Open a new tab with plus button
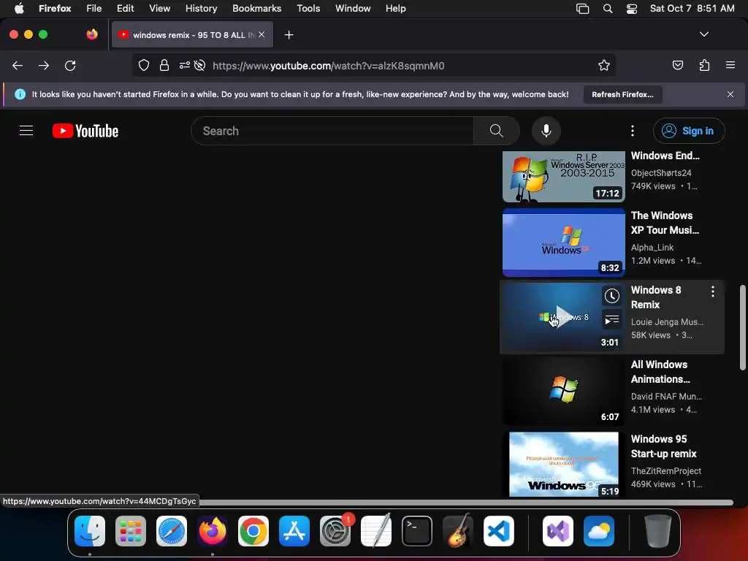This screenshot has height=561, width=748. pyautogui.click(x=289, y=35)
